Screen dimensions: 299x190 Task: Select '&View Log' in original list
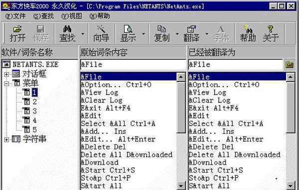tap(129, 93)
